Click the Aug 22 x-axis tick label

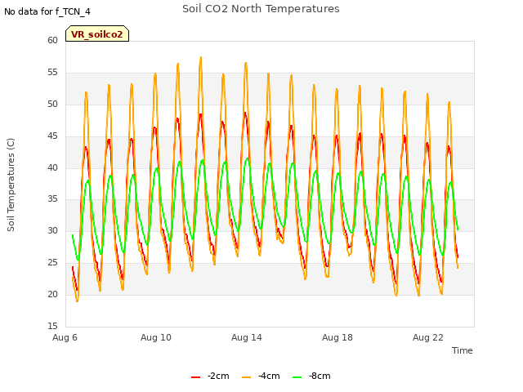[x=428, y=337]
